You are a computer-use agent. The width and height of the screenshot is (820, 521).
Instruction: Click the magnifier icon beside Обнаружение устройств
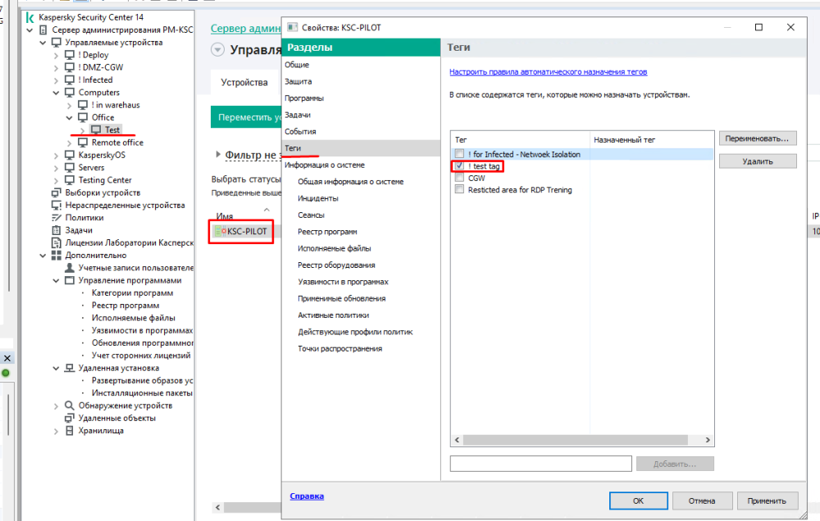(x=70, y=405)
